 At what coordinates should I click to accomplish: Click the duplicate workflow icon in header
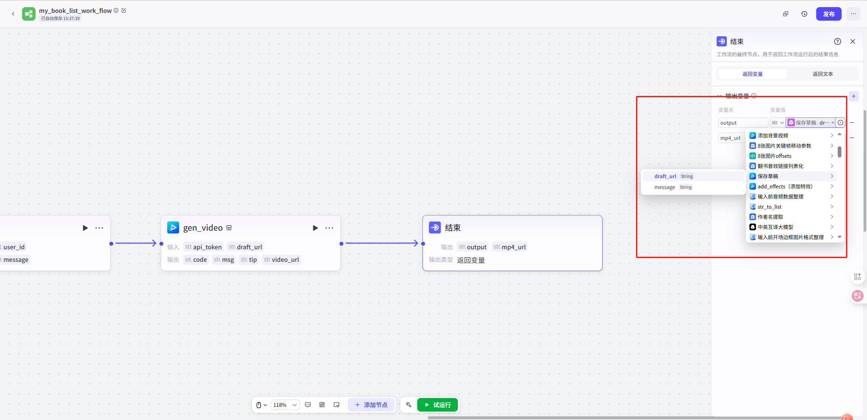point(786,14)
